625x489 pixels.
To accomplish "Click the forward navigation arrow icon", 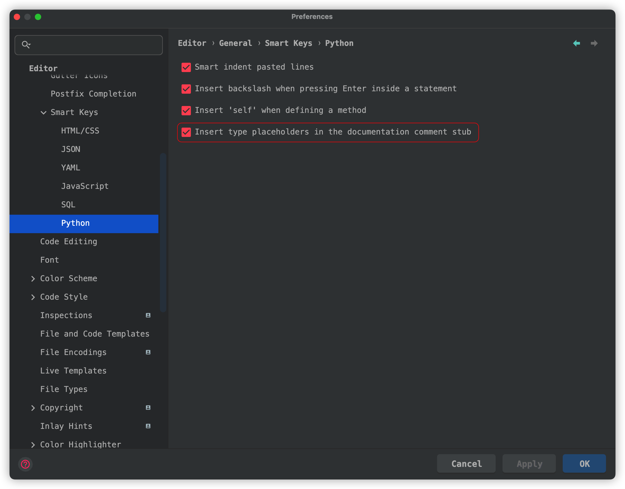I will click(x=594, y=43).
